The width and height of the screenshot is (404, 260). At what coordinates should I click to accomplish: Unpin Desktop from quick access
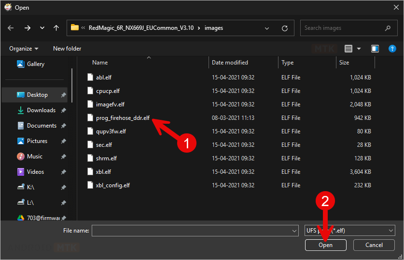tap(63, 95)
